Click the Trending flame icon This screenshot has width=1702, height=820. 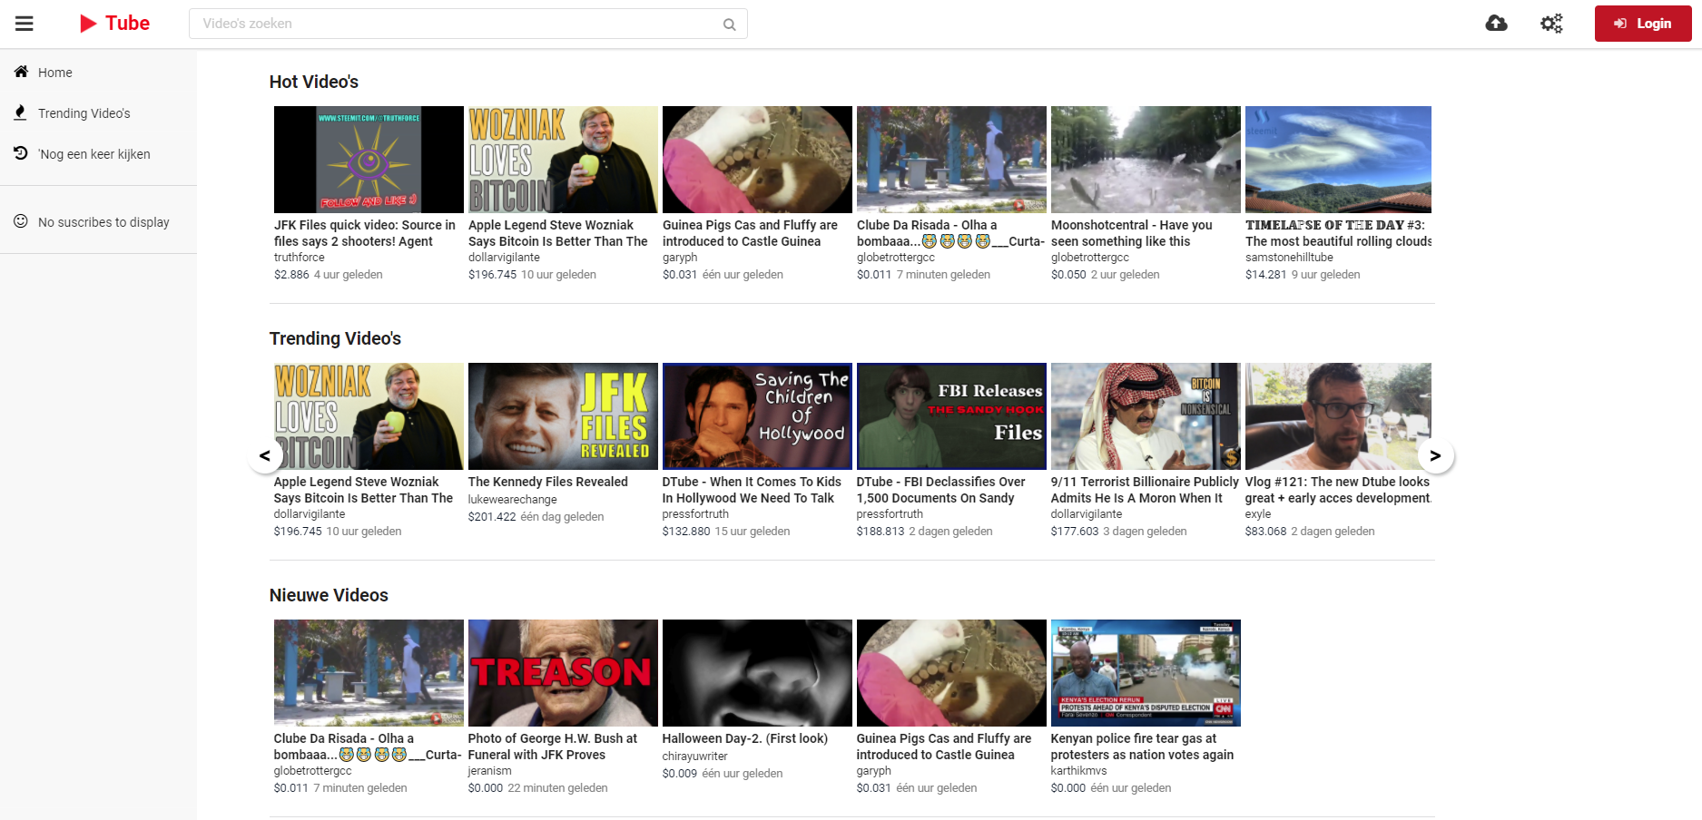[x=20, y=112]
